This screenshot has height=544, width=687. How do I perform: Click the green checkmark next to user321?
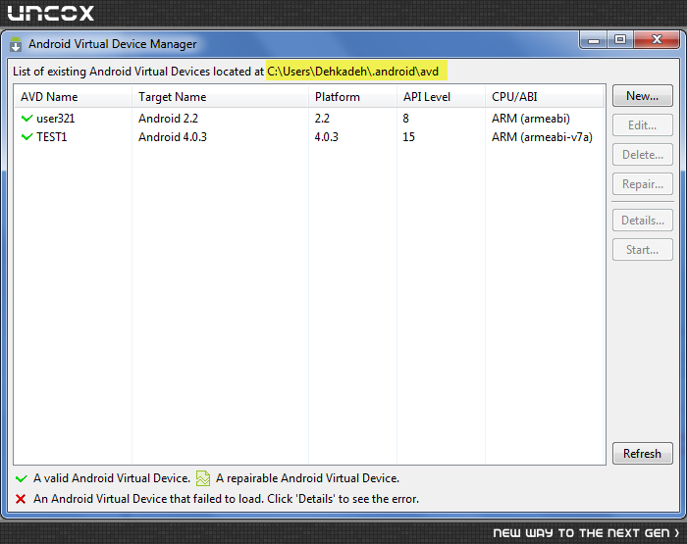(26, 119)
